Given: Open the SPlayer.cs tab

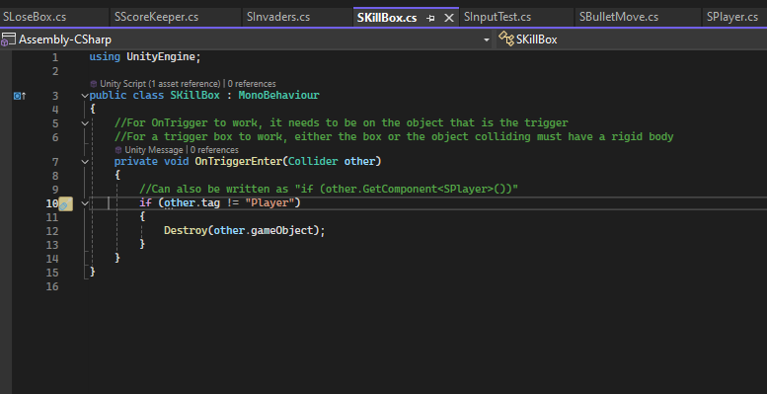Looking at the screenshot, I should coord(732,17).
